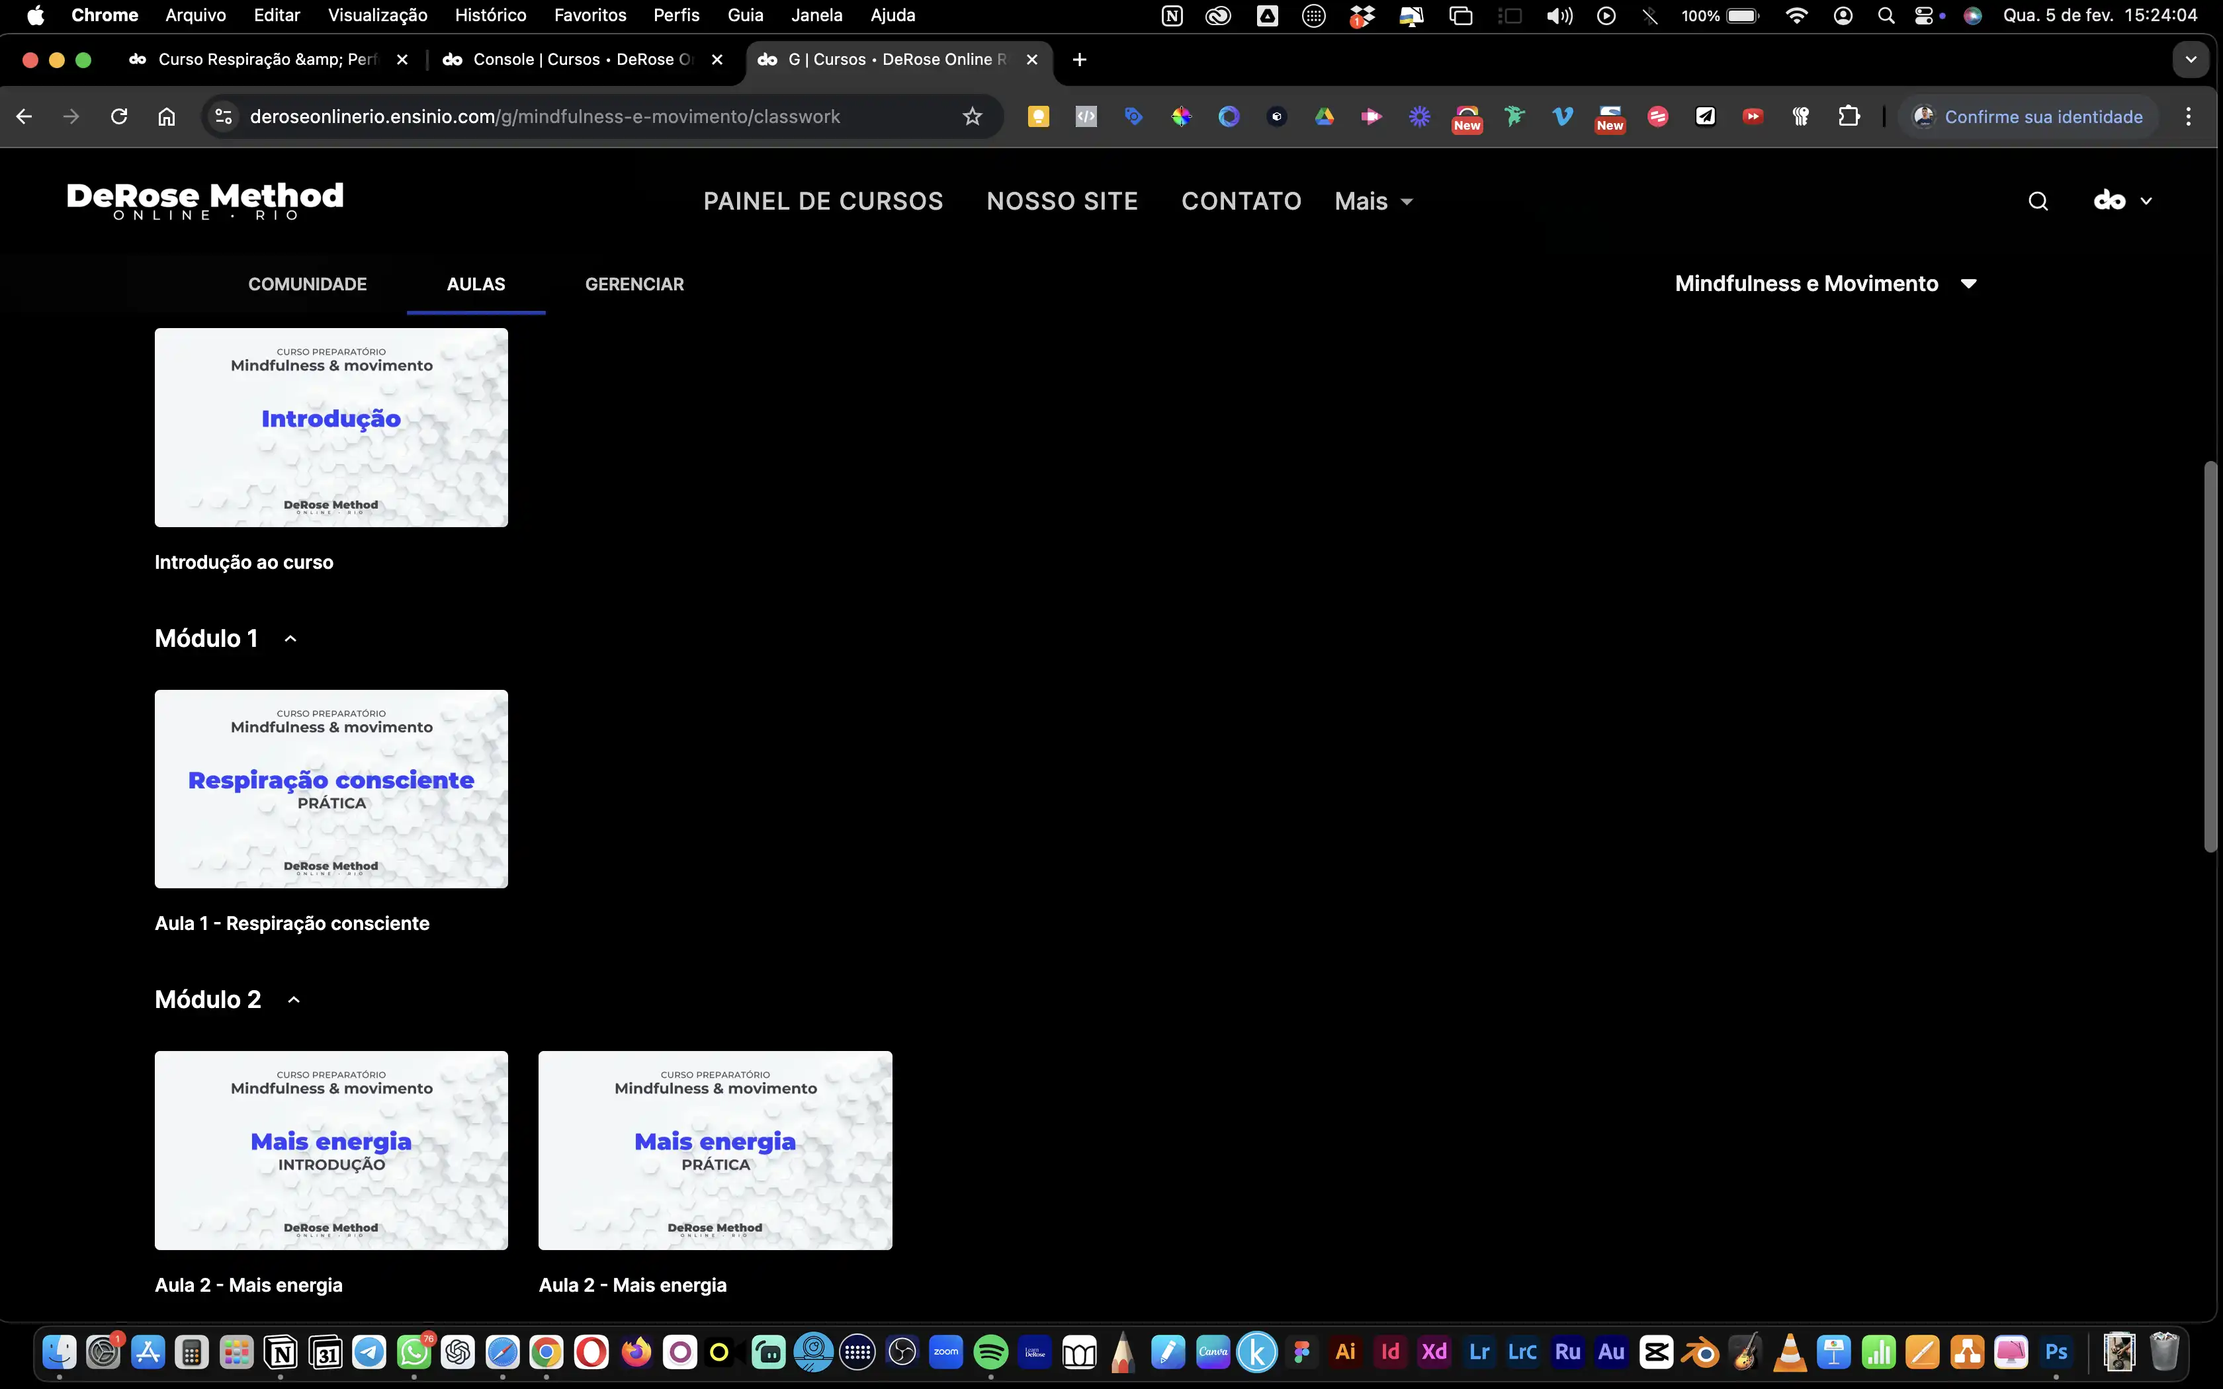Switch to GERENCIAR tab
The width and height of the screenshot is (2223, 1389).
[634, 284]
